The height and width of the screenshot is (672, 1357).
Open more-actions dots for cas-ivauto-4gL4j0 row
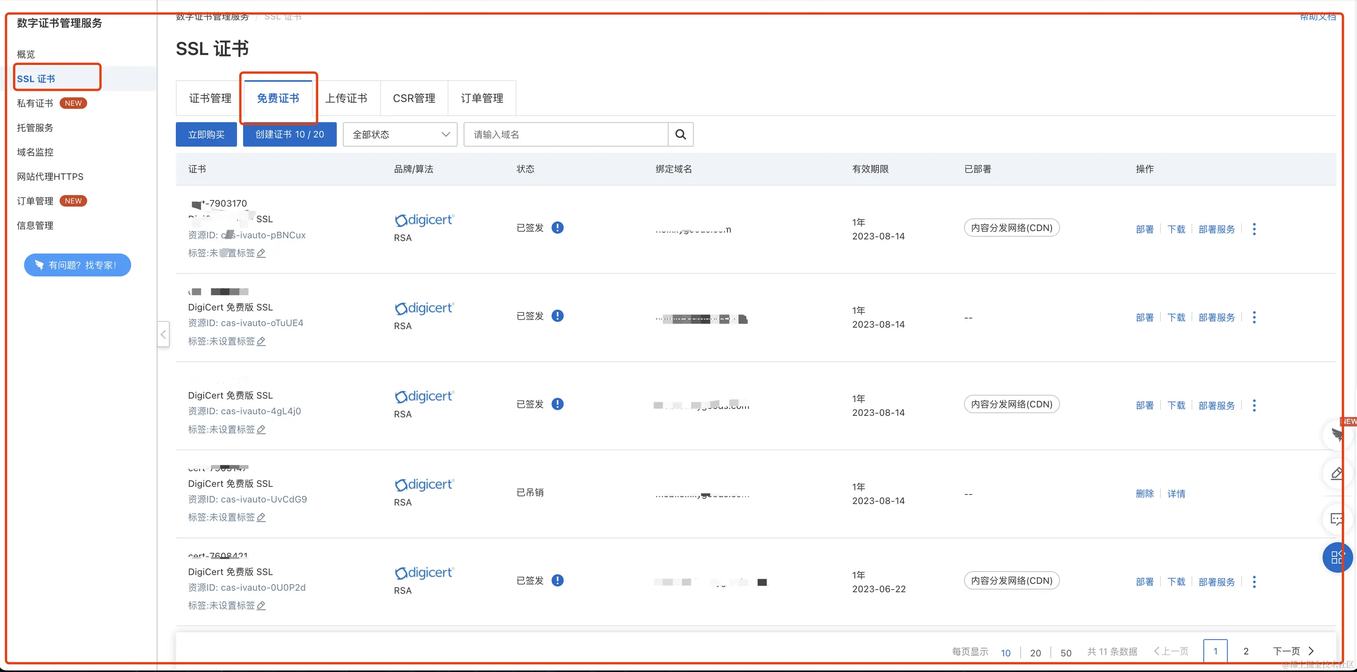1254,405
